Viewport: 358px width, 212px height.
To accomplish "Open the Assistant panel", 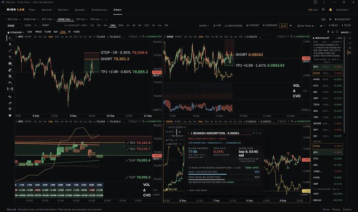I will point(343,19).
